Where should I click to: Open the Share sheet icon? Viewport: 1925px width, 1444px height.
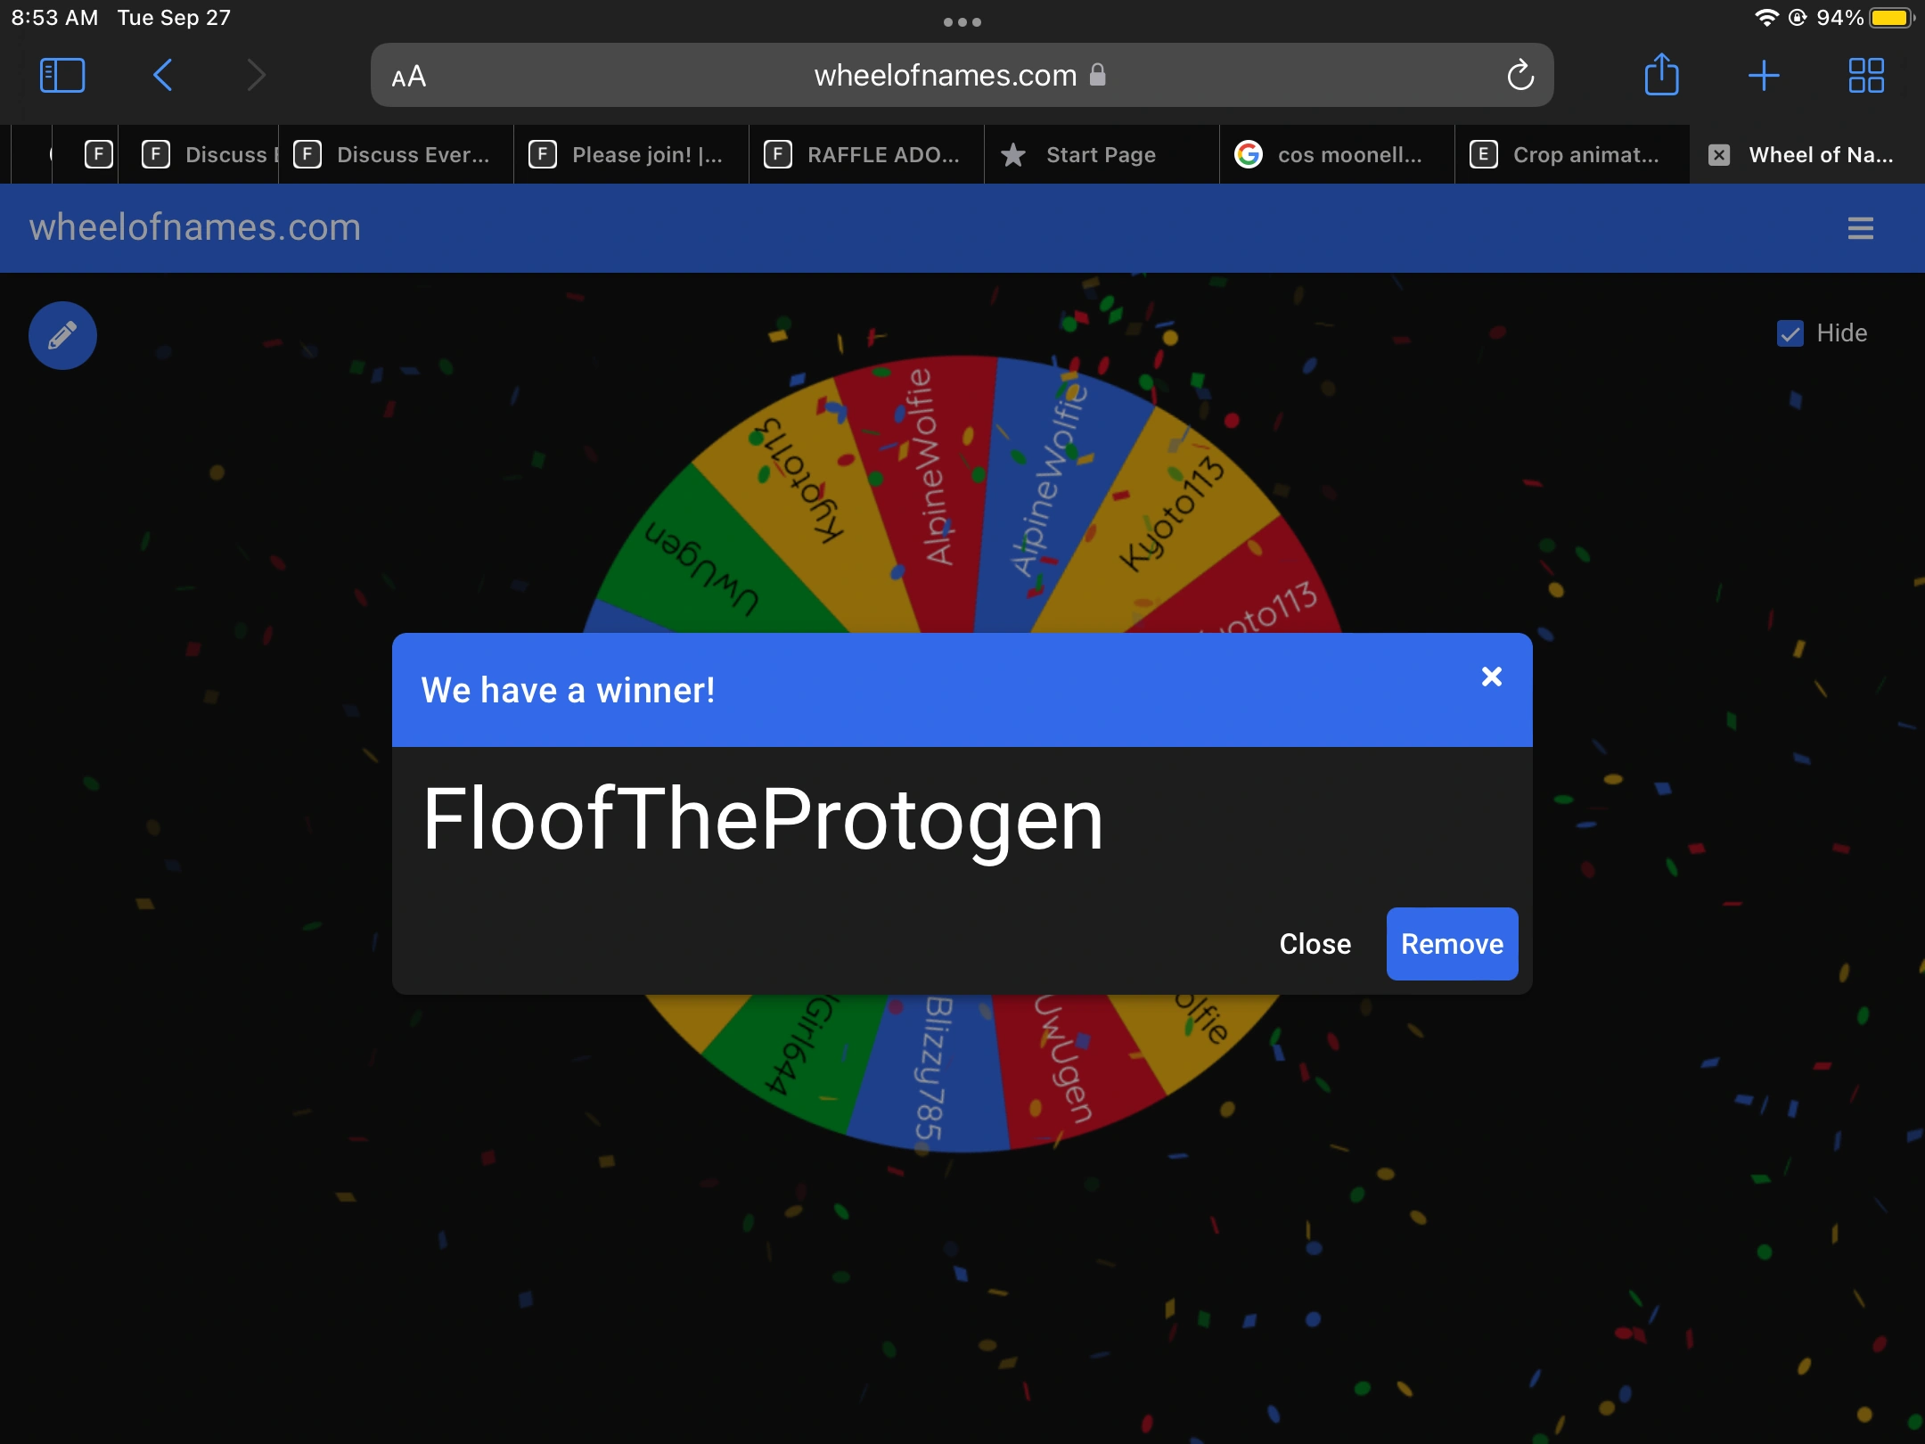pos(1661,76)
